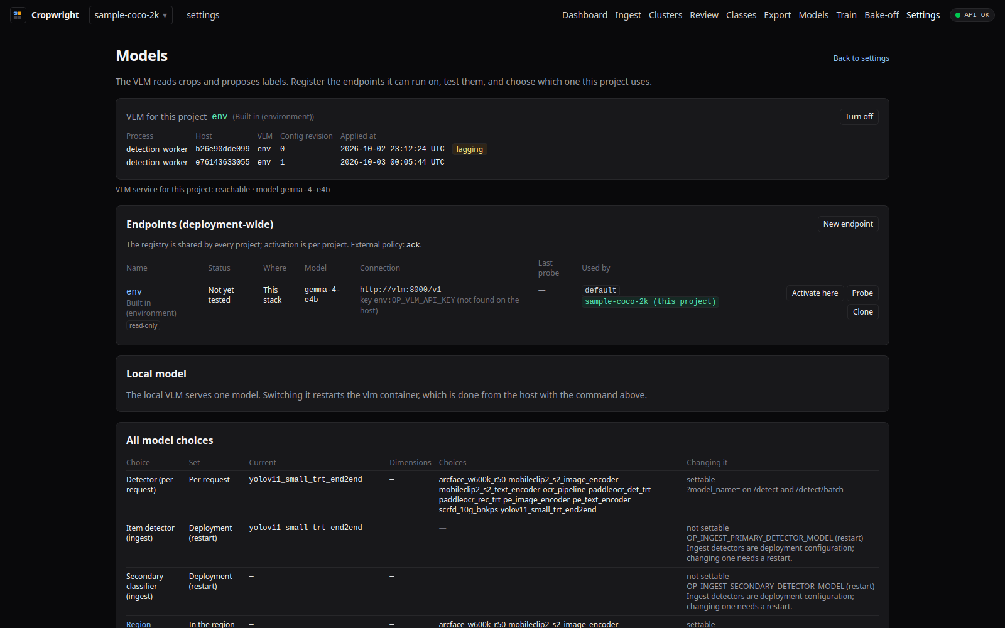Click the API OK status indicator
This screenshot has height=628, width=1005.
tap(972, 15)
